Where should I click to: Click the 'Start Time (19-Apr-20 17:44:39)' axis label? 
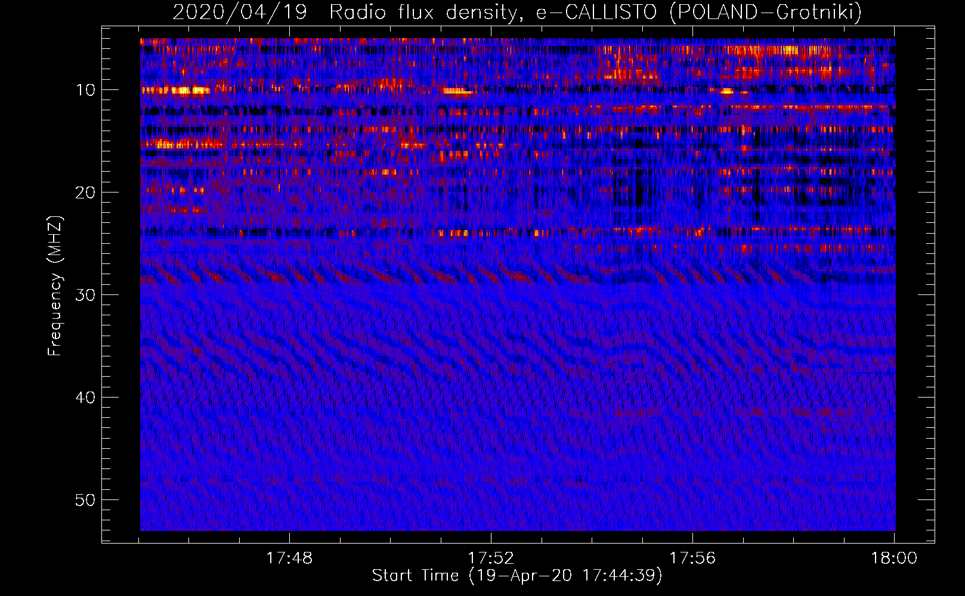coord(517,576)
